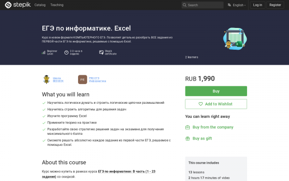
Task: Click the checkmark beside Примените теорию на практике
Action: [44, 123]
